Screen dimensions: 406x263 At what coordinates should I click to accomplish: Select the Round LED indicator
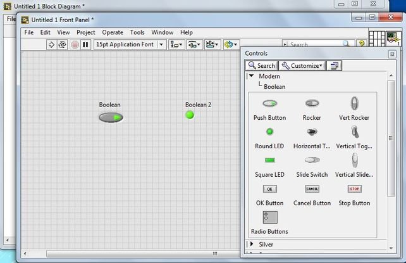[270, 132]
